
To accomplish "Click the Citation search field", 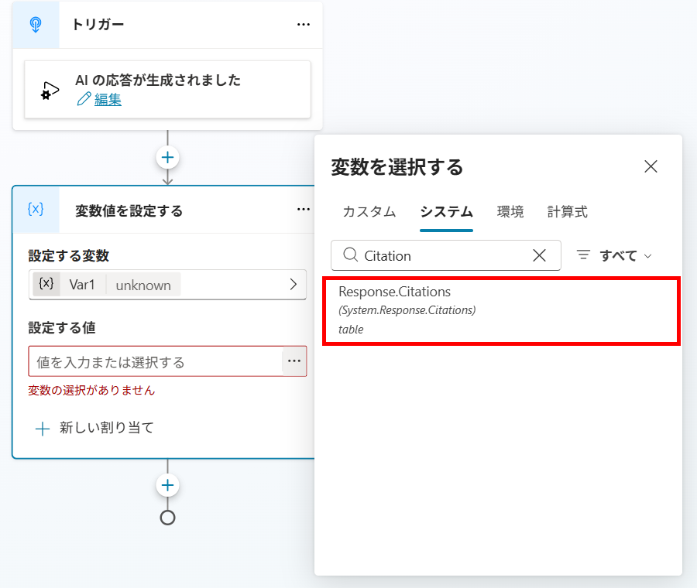I will (x=446, y=255).
